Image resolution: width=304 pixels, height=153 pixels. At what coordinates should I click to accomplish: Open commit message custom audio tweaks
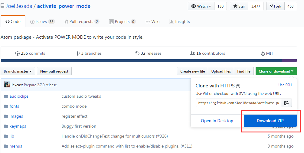(x=81, y=96)
